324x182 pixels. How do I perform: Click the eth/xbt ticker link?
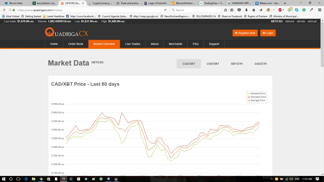pyautogui.click(x=301, y=21)
